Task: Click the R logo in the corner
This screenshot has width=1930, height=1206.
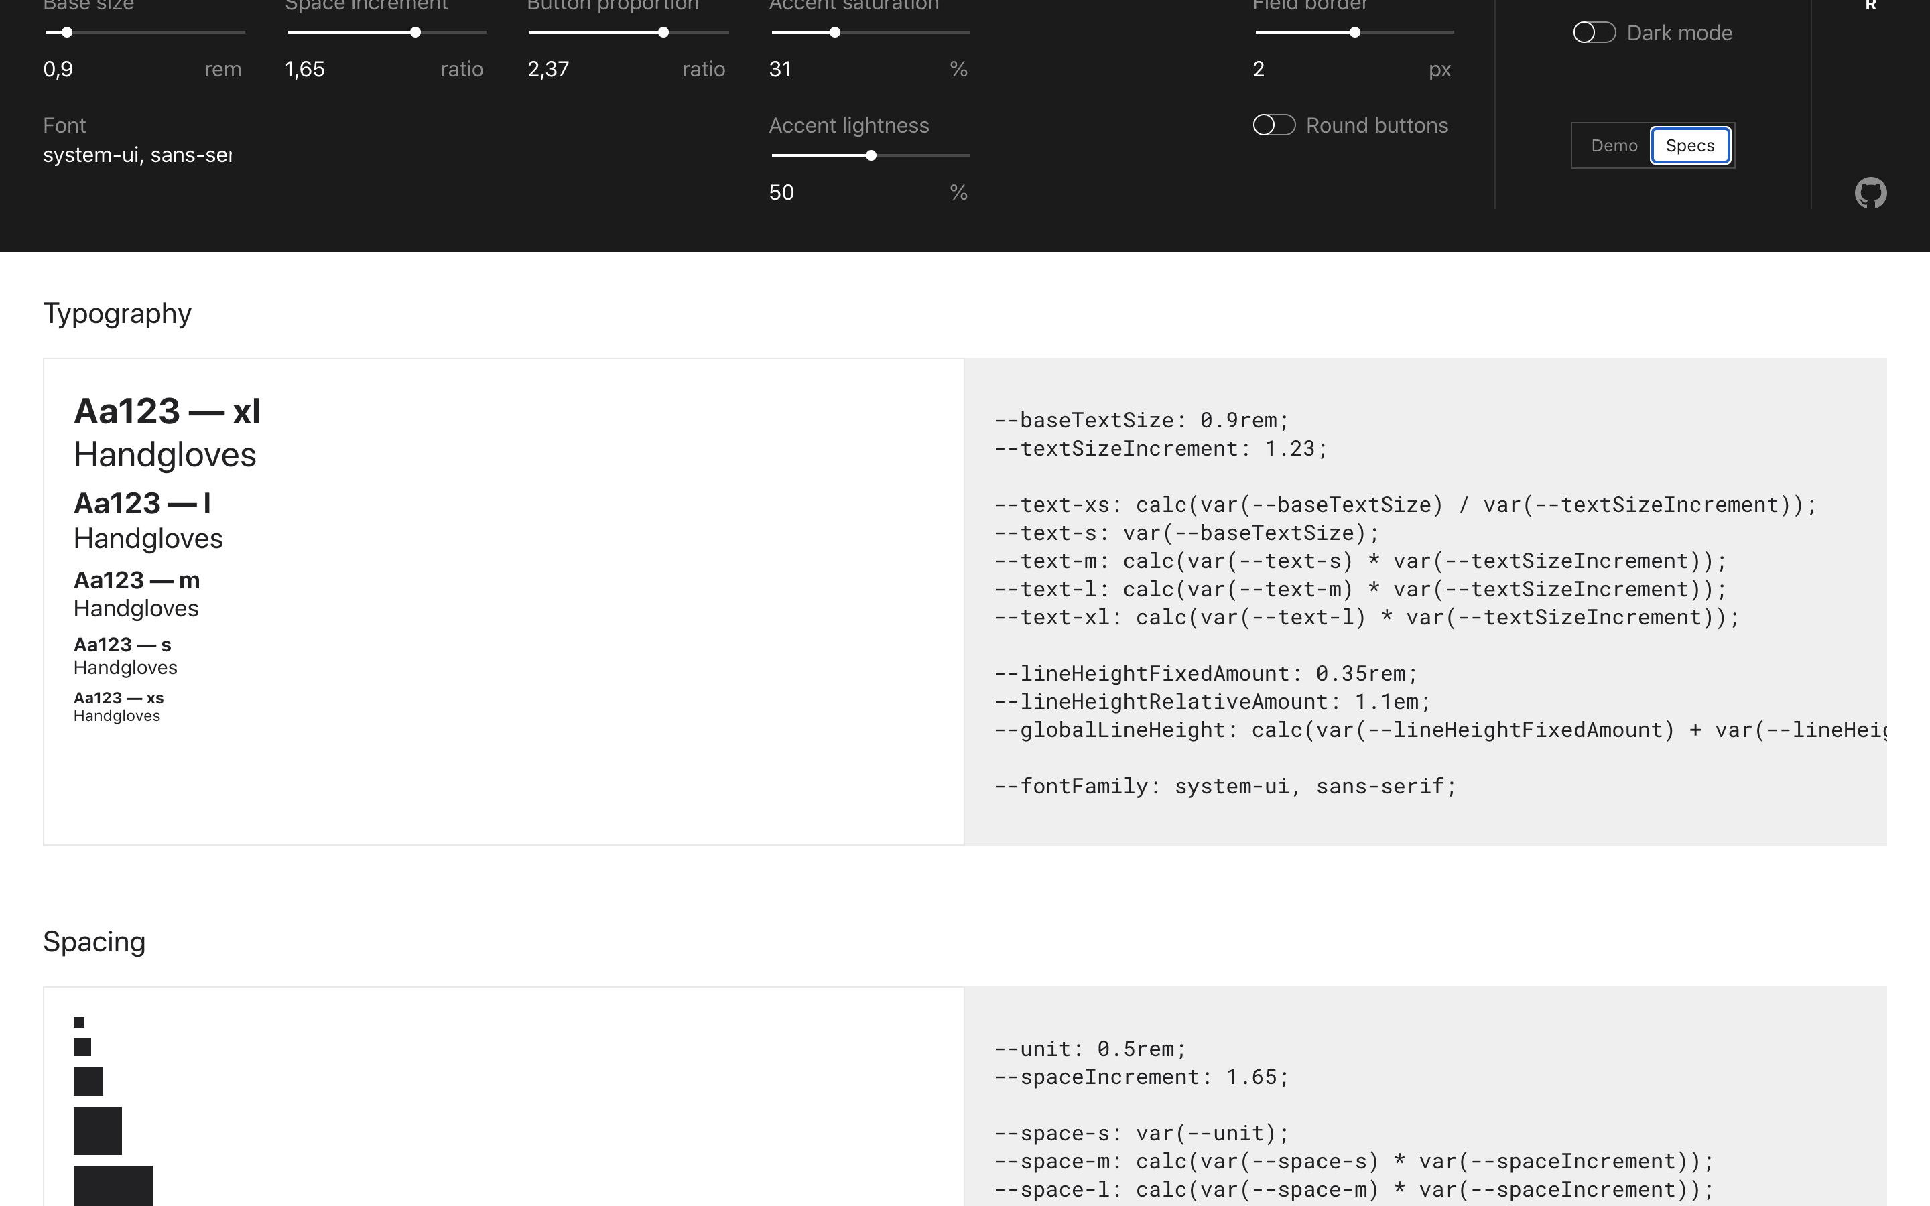Action: click(x=1870, y=5)
